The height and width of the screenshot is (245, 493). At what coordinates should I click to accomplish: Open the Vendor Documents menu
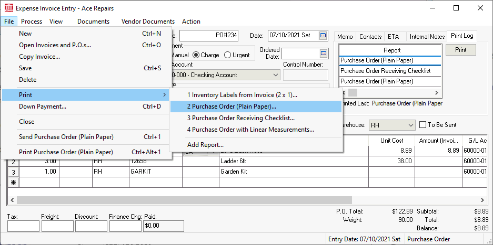(148, 22)
